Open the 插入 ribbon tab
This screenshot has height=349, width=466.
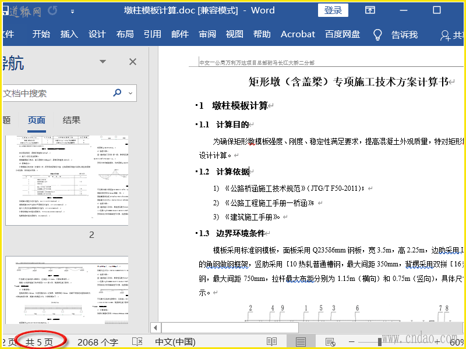(69, 34)
